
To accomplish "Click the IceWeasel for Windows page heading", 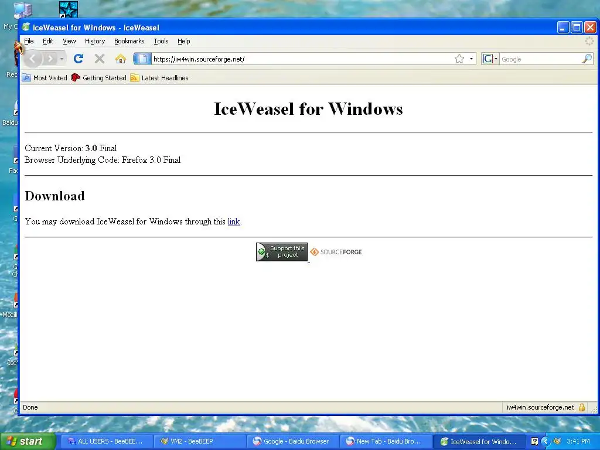I will click(x=308, y=108).
